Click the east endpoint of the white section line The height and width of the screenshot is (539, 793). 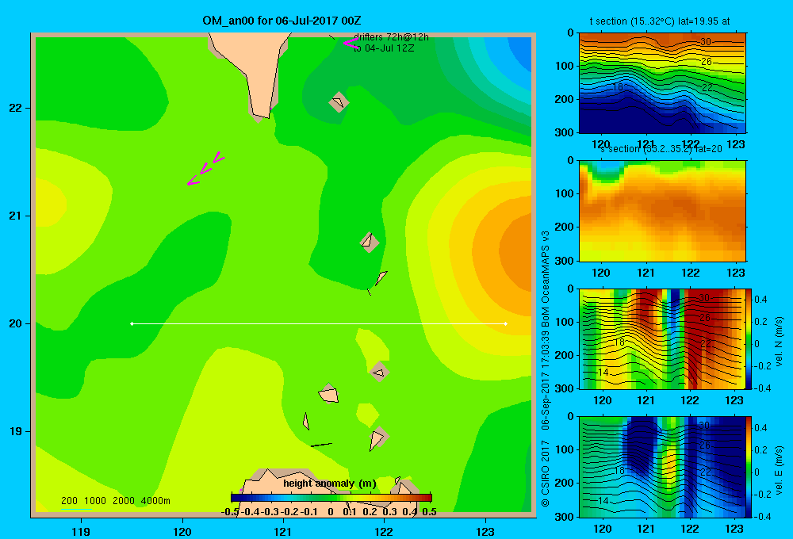tap(506, 323)
